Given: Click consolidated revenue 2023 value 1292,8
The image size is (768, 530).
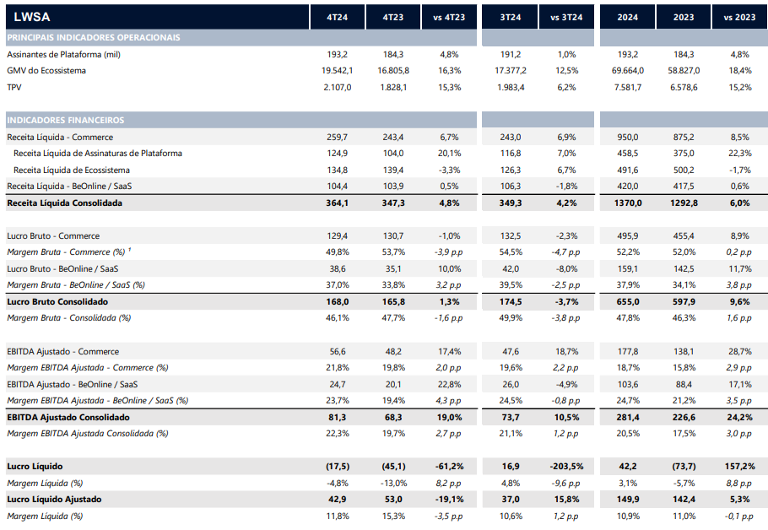Looking at the screenshot, I should click(x=684, y=203).
